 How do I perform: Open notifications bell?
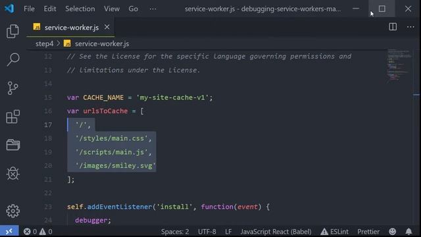click(x=409, y=232)
